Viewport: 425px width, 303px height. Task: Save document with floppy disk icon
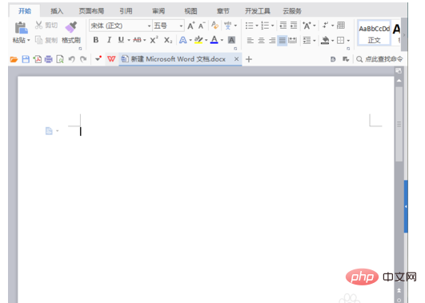click(26, 59)
